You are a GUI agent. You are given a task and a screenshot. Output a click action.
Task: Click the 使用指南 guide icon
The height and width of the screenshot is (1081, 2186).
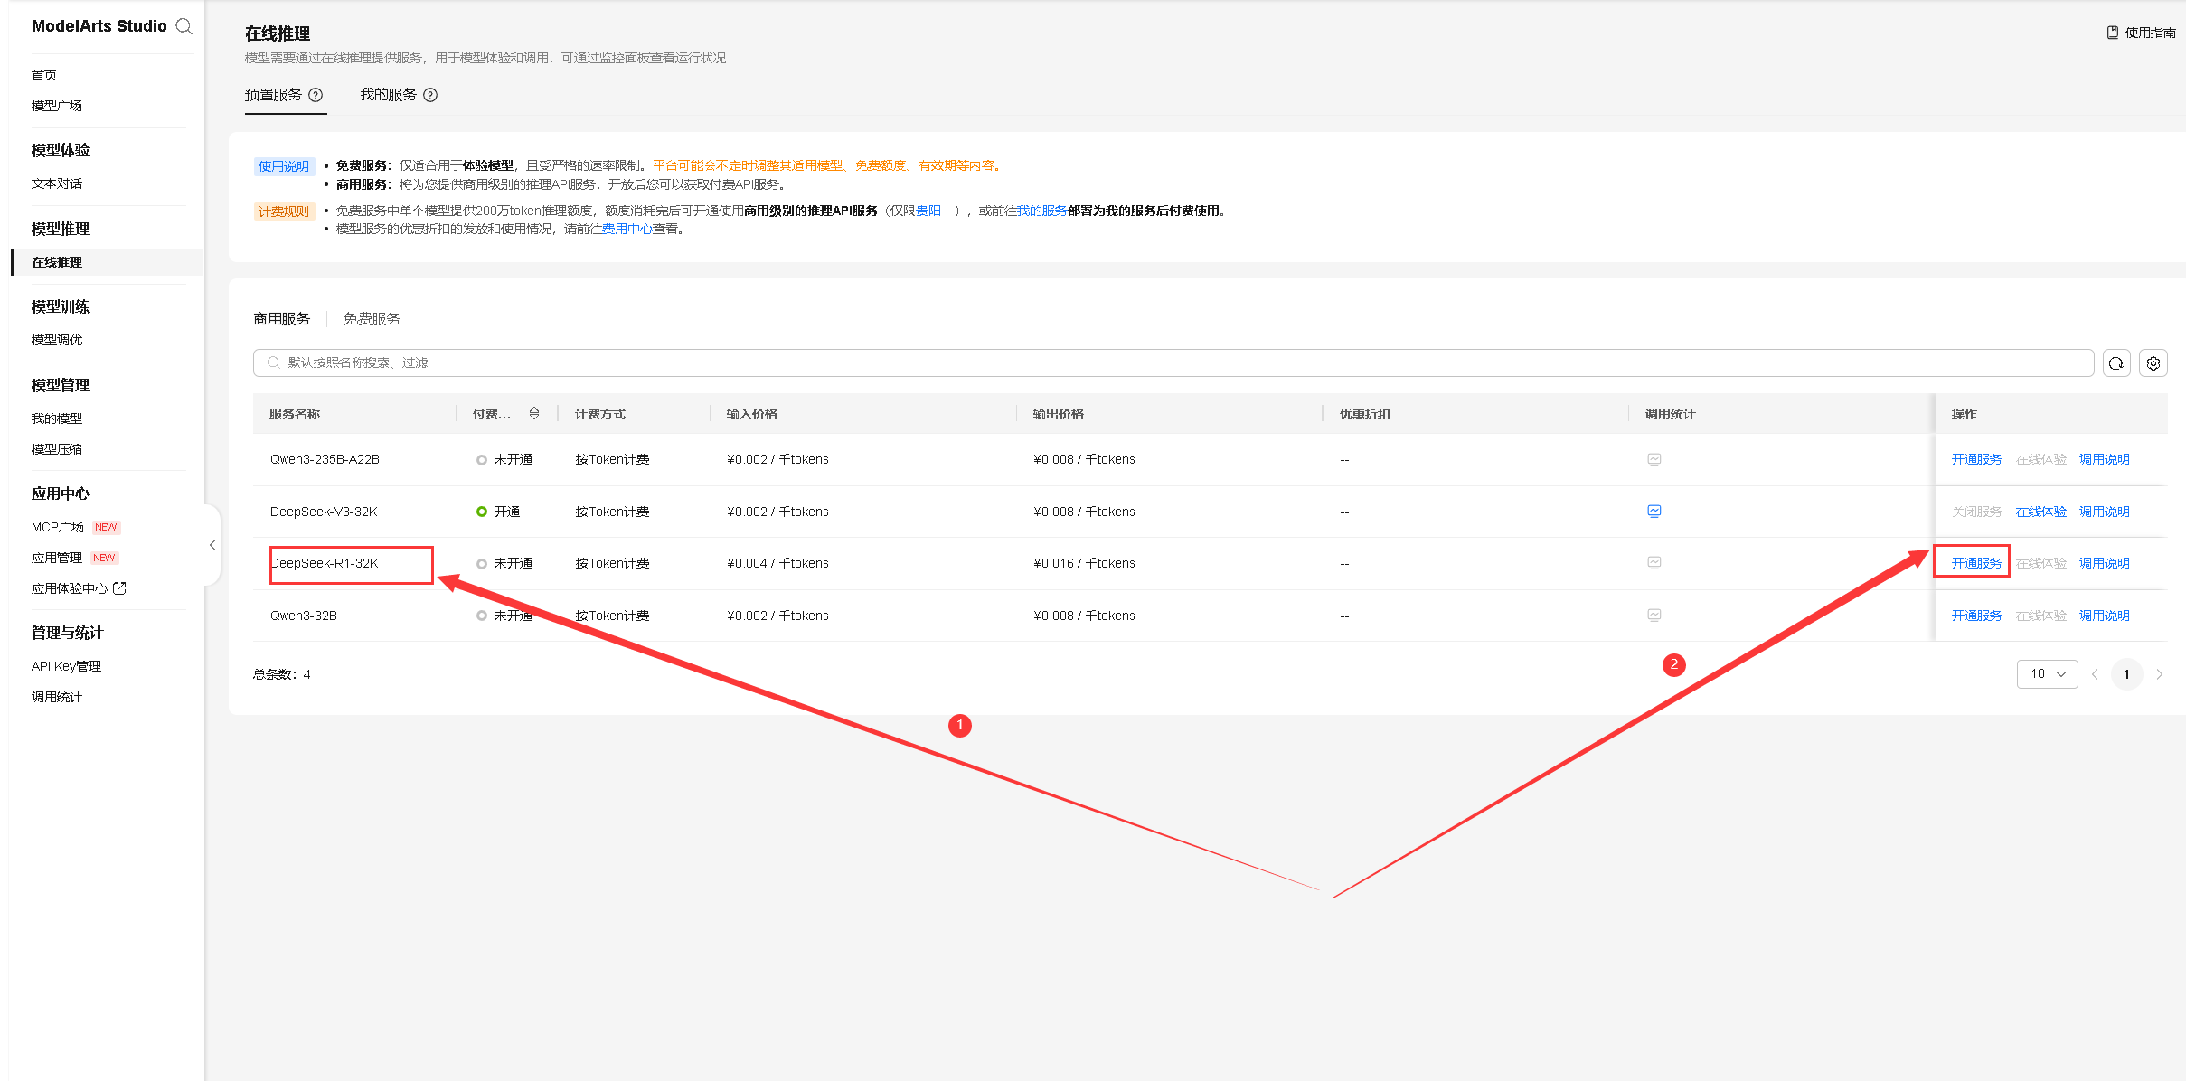[2112, 33]
